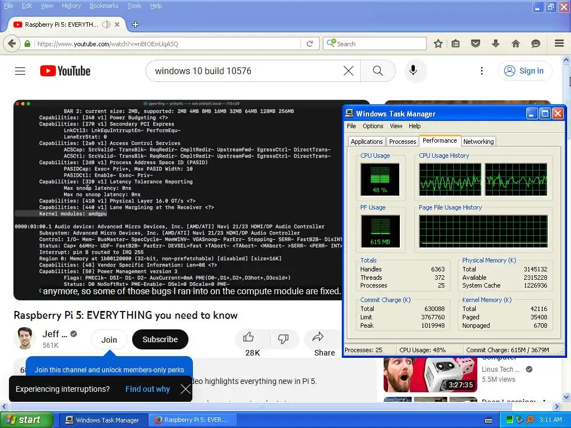Image resolution: width=571 pixels, height=428 pixels.
Task: Open the Options menu in Task Manager
Action: point(372,126)
